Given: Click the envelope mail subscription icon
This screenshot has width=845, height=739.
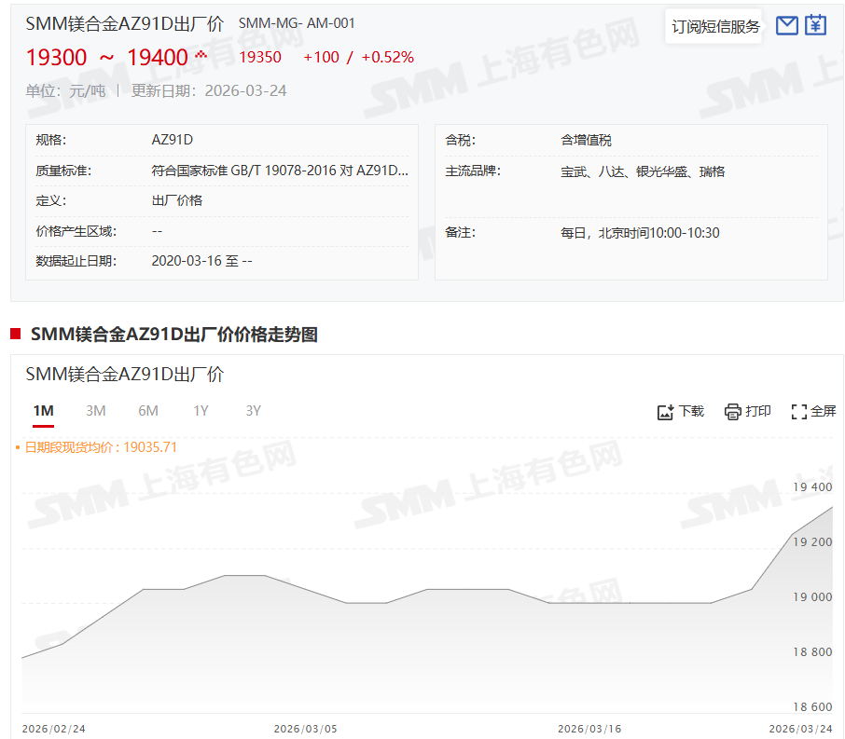Looking at the screenshot, I should (787, 25).
